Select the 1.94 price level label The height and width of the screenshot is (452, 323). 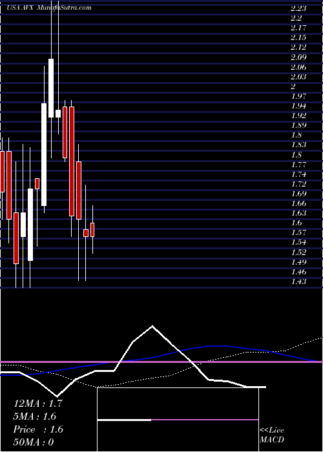point(298,106)
